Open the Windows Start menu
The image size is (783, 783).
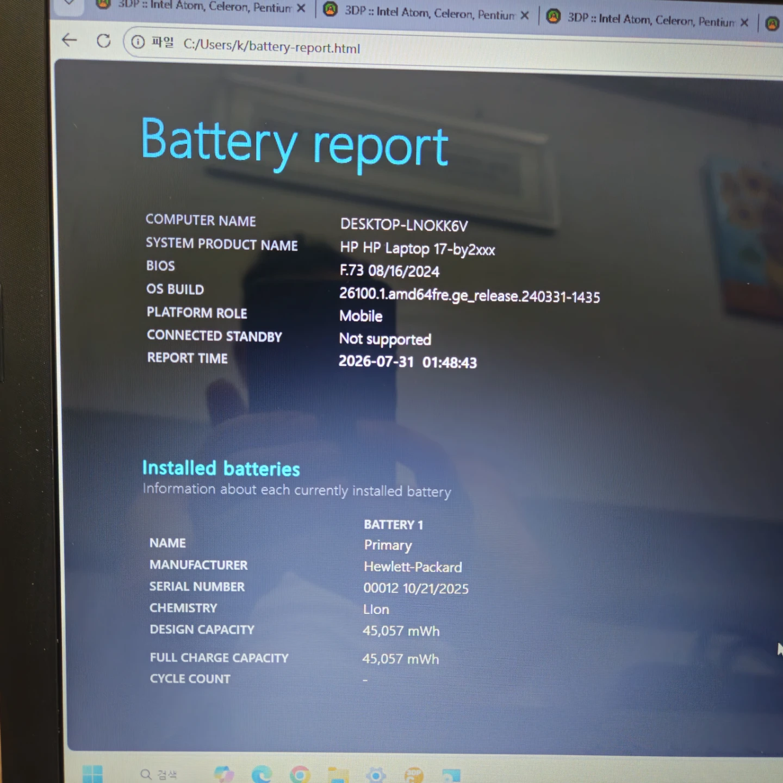[x=92, y=773]
